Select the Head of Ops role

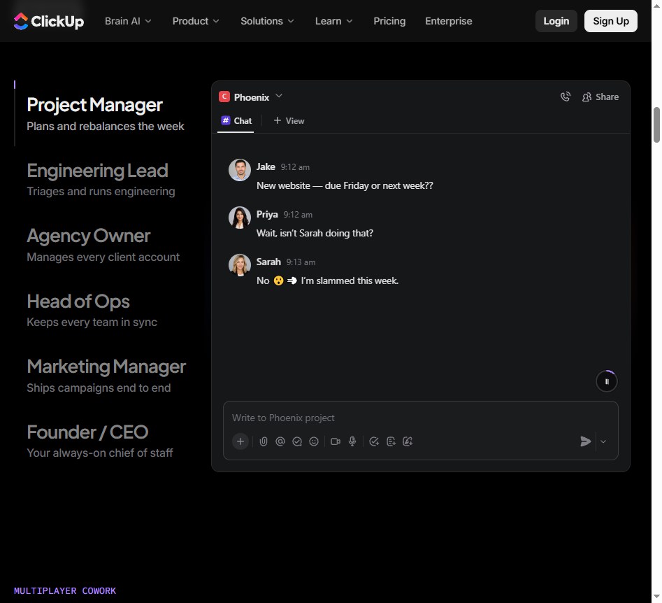click(x=92, y=310)
